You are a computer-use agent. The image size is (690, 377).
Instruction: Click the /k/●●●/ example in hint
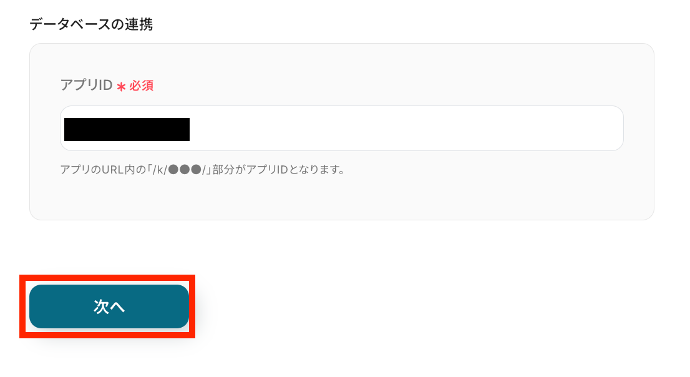click(179, 170)
